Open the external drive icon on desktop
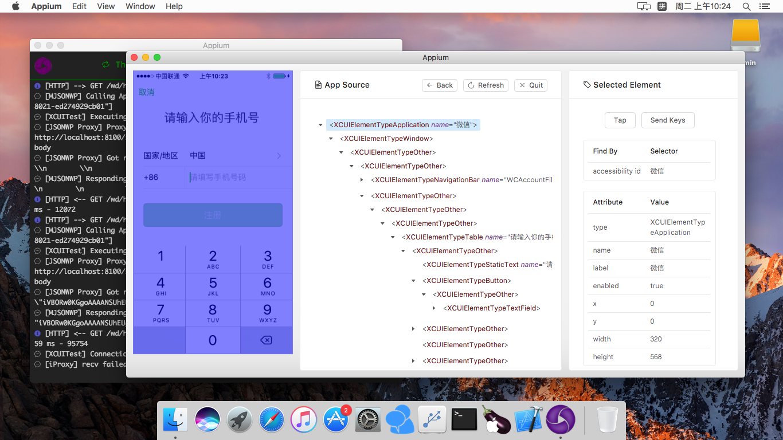 click(746, 36)
